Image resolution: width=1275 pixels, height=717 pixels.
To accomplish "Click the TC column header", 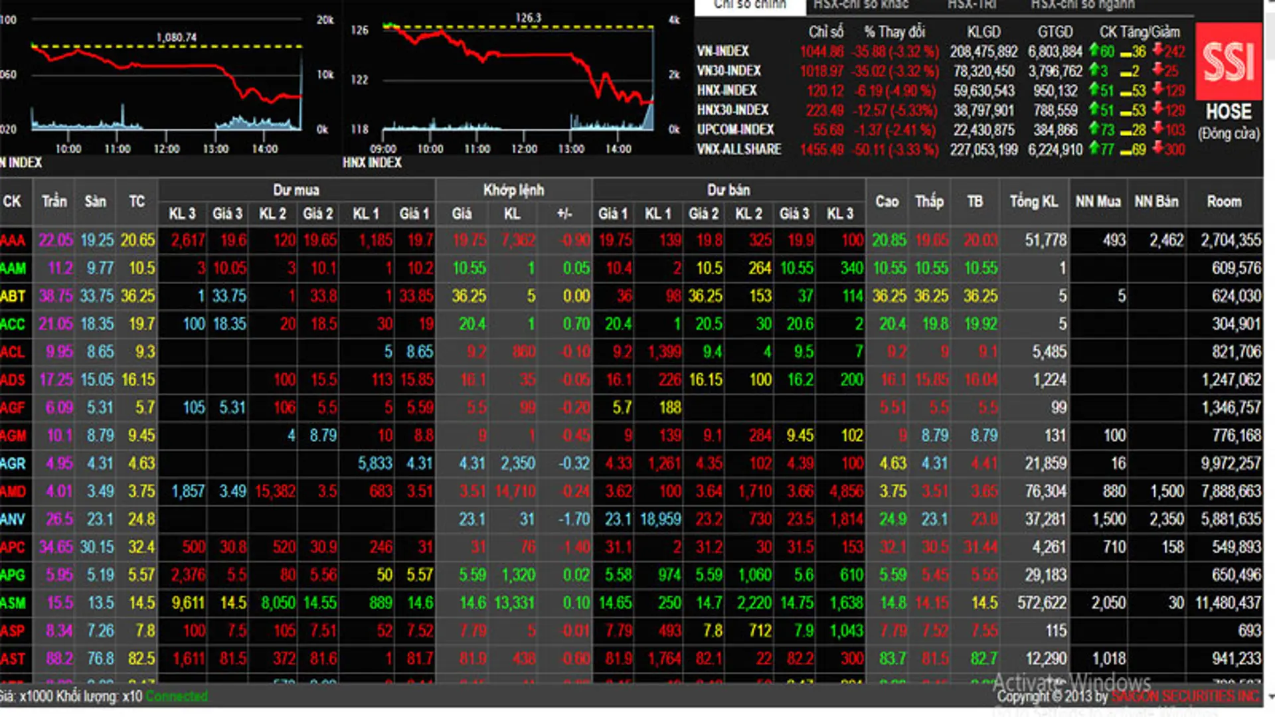I will coord(137,202).
